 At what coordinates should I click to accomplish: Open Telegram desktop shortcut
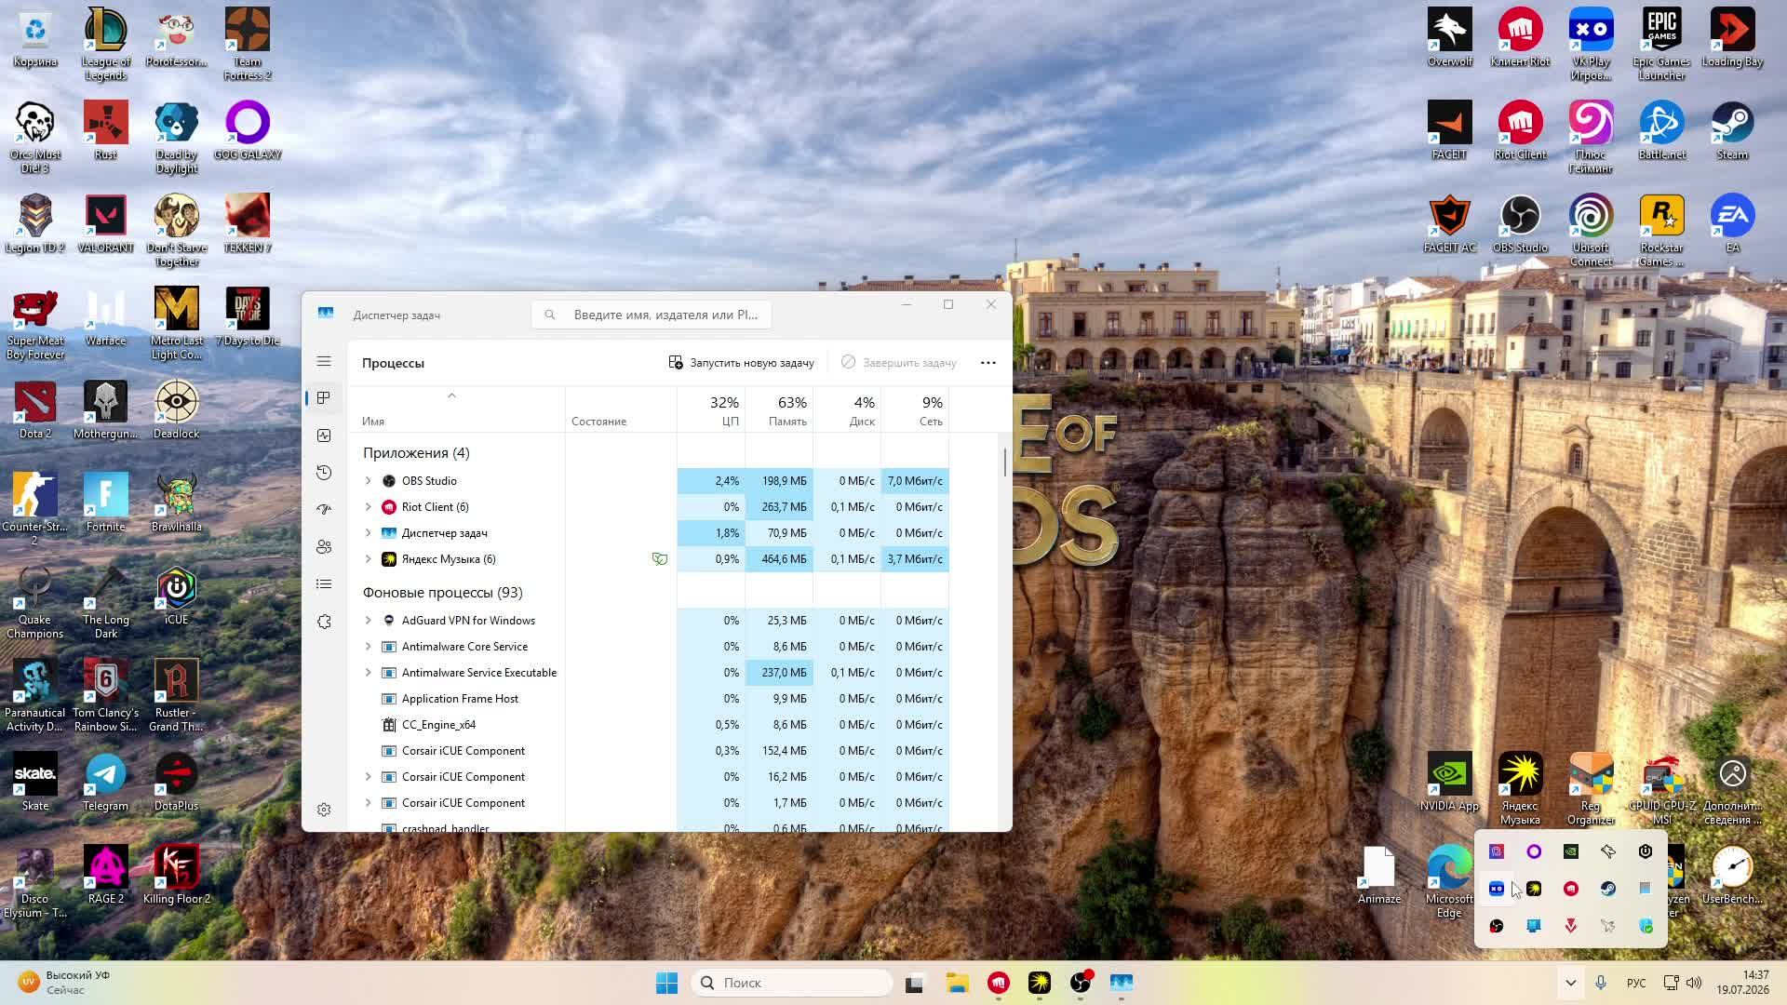tap(106, 783)
